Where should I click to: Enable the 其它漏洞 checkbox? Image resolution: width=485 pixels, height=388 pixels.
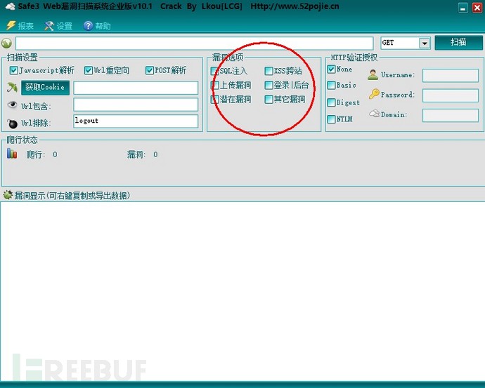pos(269,100)
